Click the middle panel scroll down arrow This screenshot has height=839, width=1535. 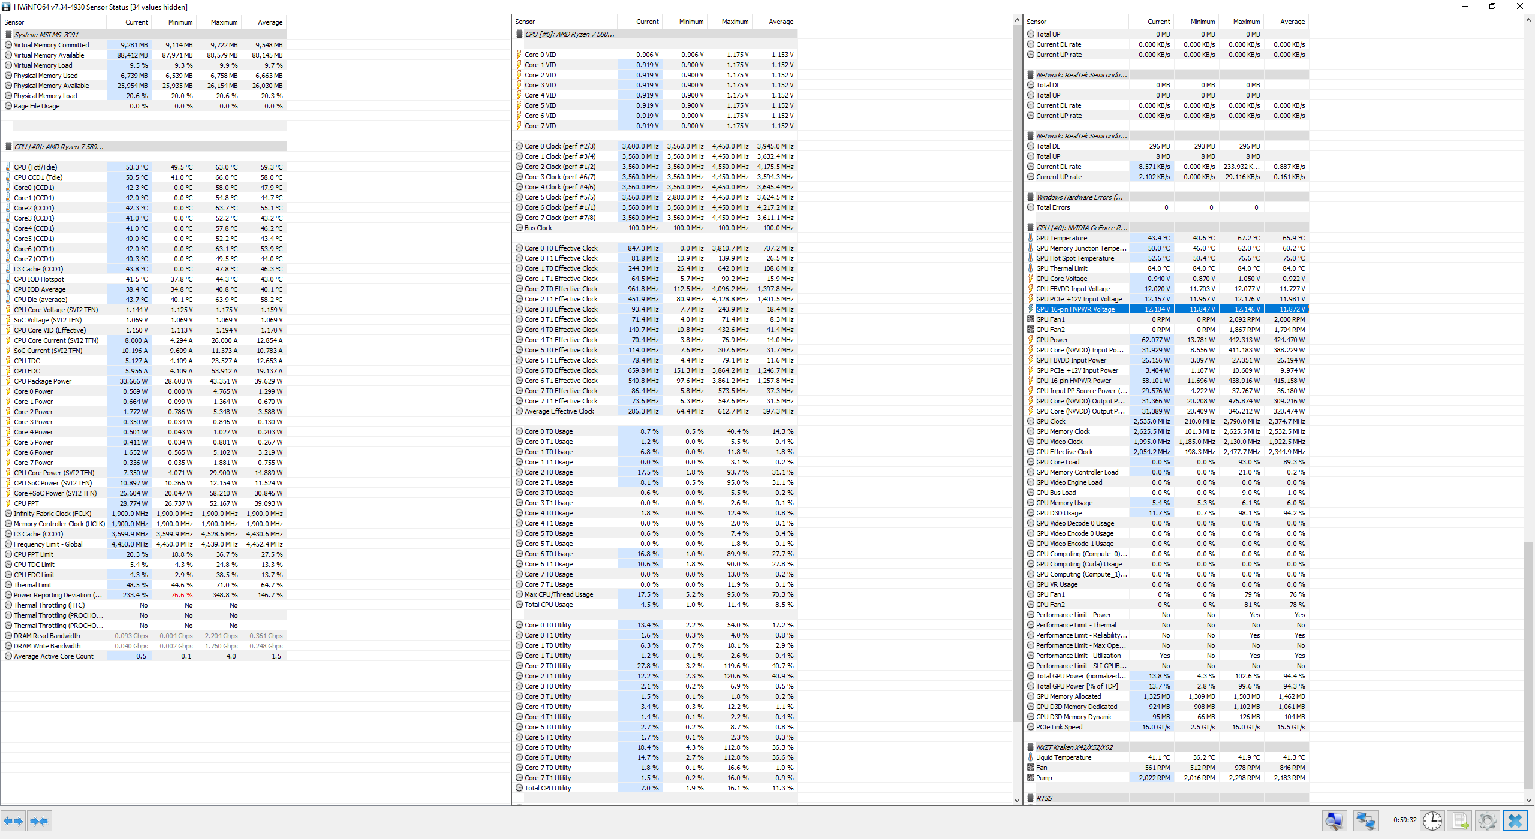[1017, 799]
